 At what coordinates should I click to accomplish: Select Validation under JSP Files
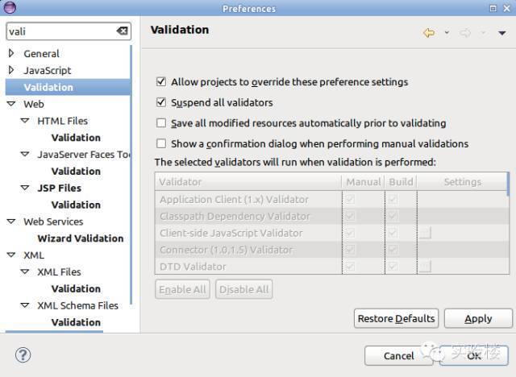[x=76, y=205]
